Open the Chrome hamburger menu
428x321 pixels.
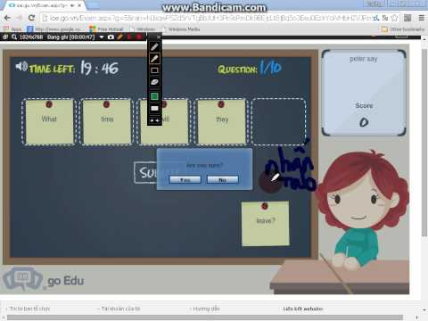tap(421, 18)
